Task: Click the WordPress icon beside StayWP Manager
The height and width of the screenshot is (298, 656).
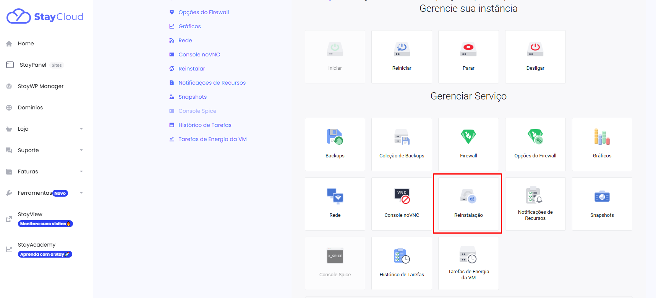Action: [9, 86]
